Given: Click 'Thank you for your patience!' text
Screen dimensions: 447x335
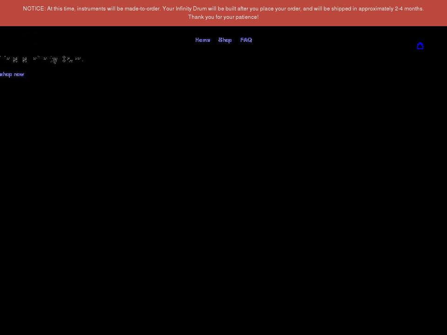Looking at the screenshot, I should [223, 17].
